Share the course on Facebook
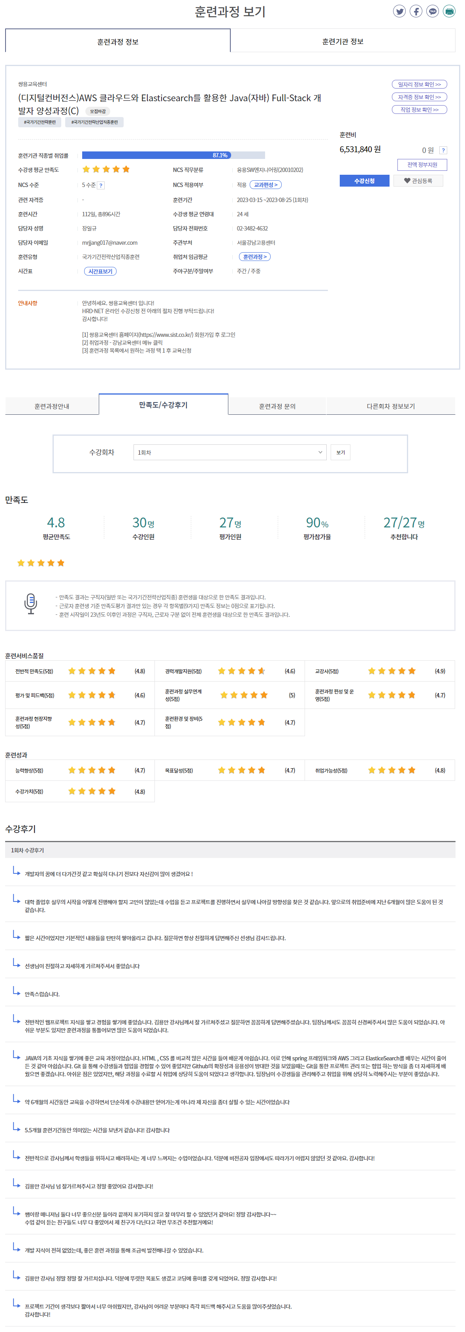The height and width of the screenshot is (1332, 465). 416,11
